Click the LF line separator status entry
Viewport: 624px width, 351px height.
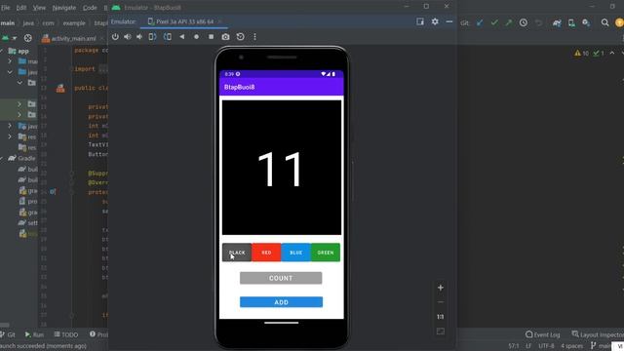click(528, 346)
